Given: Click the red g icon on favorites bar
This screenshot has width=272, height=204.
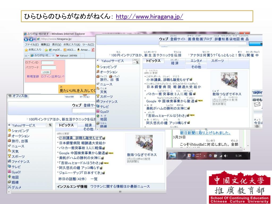Looking at the screenshot, I should coord(93,50).
